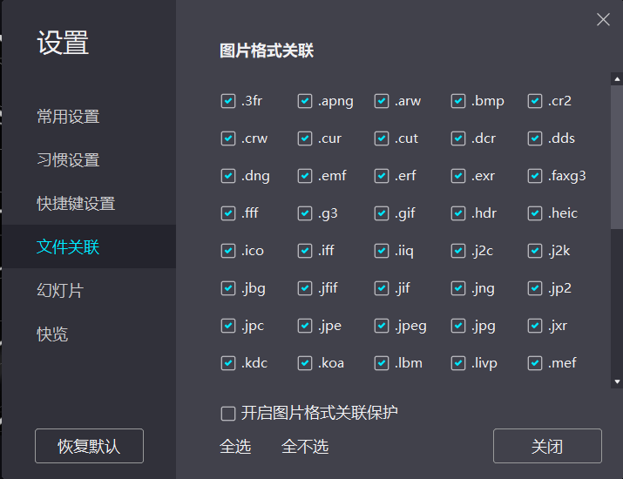Click the scrollbar up arrow

pos(617,79)
